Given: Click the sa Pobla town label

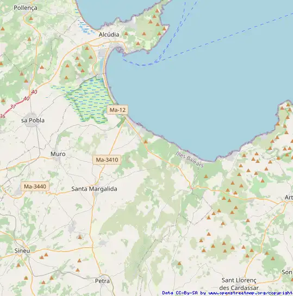Looking at the screenshot, I should 33,120.
